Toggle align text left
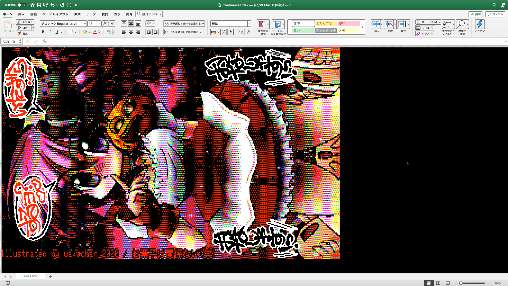The height and width of the screenshot is (286, 508). 124,32
